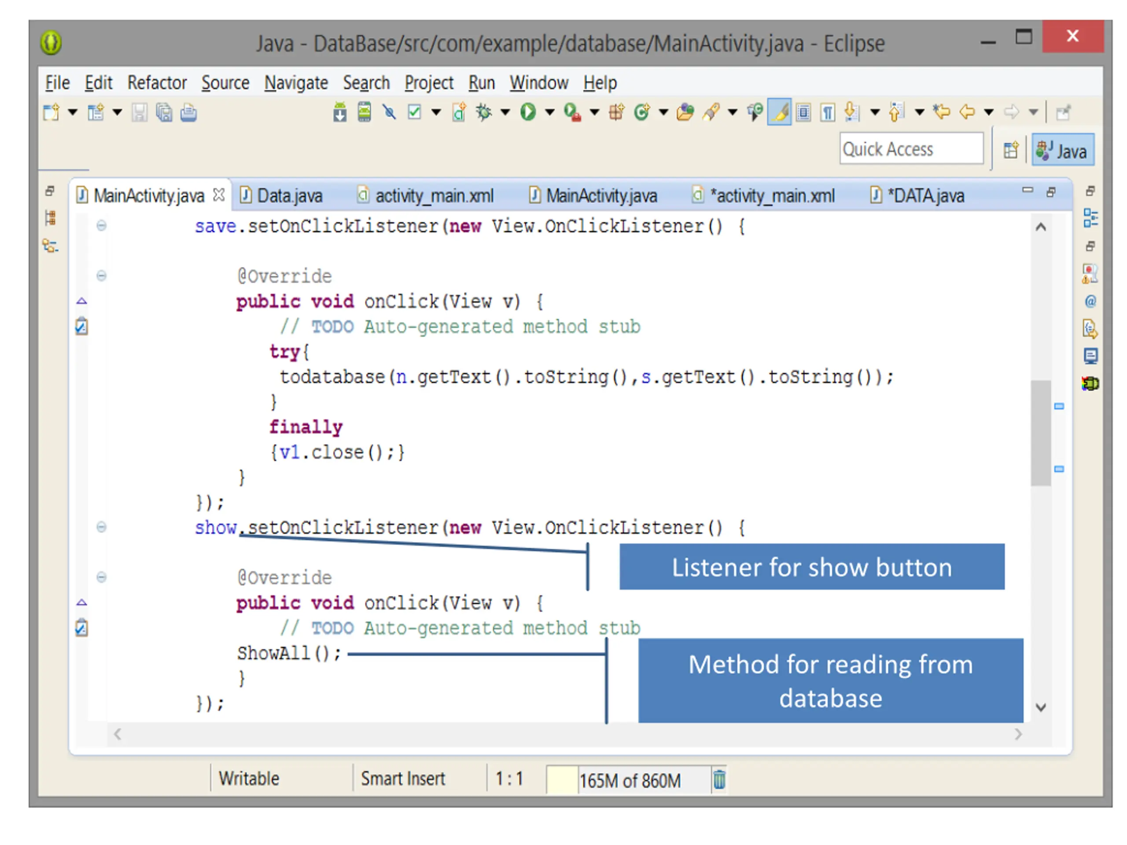Click the first TODO task marker in gutter
This screenshot has width=1127, height=845.
click(81, 327)
